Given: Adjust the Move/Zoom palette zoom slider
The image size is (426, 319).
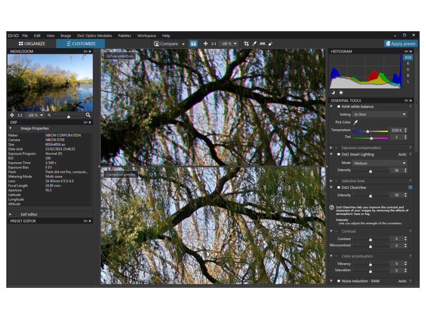Looking at the screenshot, I should [x=69, y=116].
